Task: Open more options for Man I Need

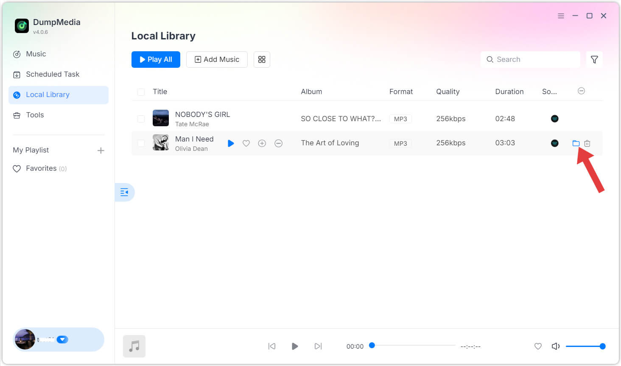Action: pos(278,143)
